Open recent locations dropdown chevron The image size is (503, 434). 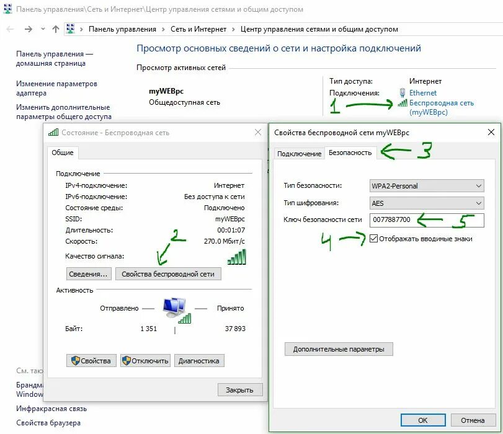(43, 29)
